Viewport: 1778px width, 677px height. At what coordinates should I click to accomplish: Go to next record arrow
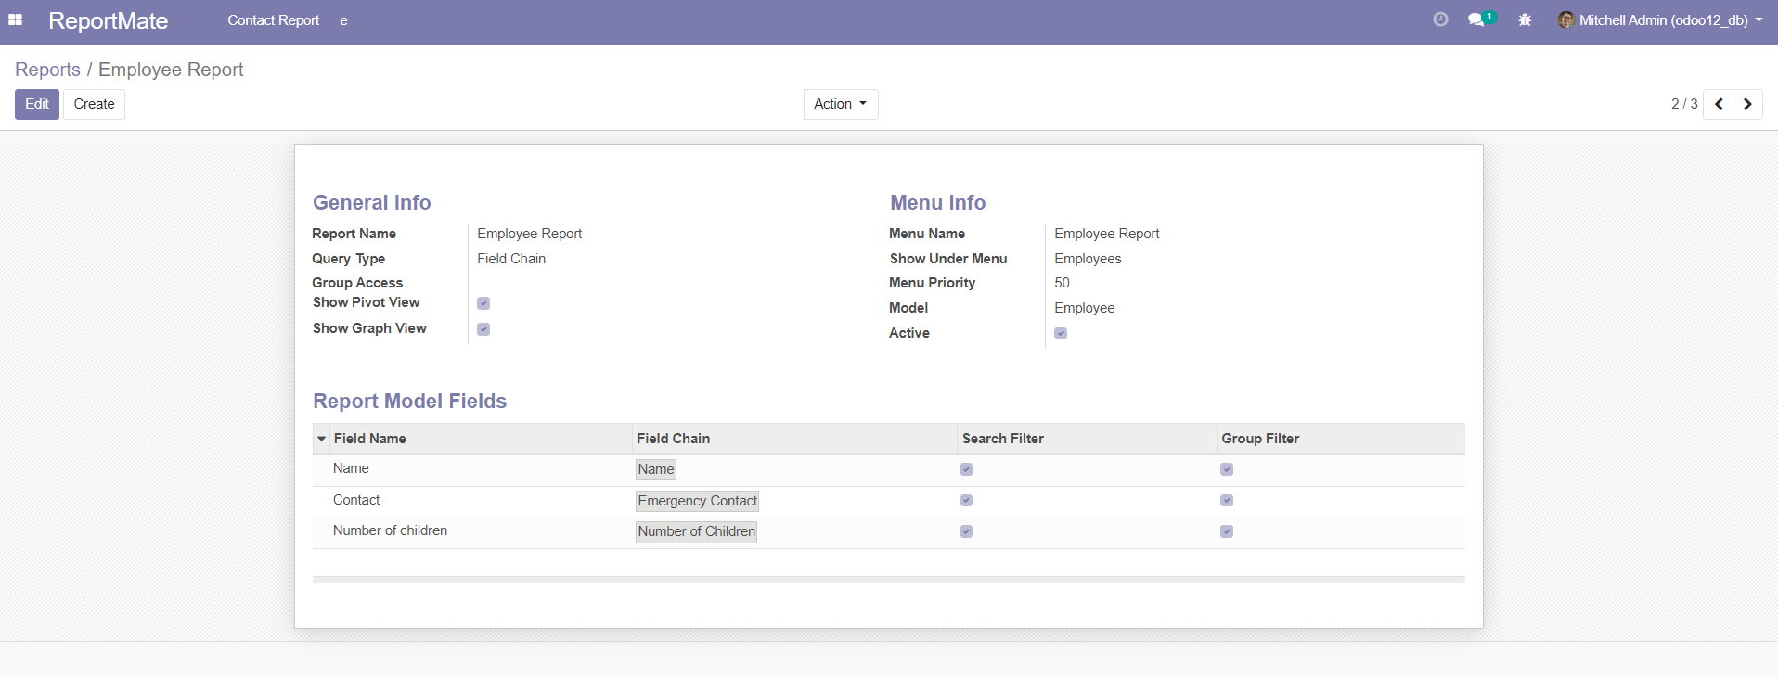click(1747, 104)
